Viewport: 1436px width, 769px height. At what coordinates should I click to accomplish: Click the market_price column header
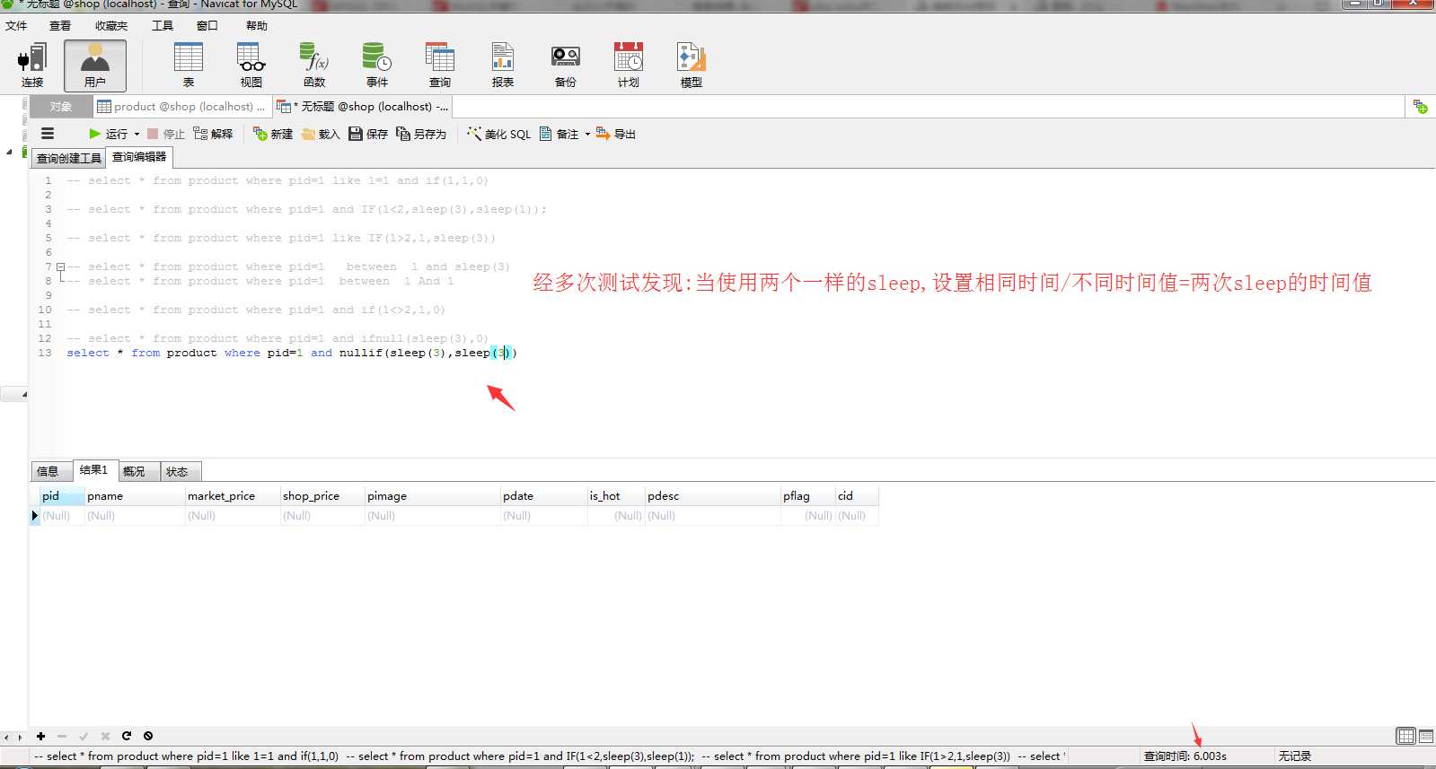coord(233,495)
